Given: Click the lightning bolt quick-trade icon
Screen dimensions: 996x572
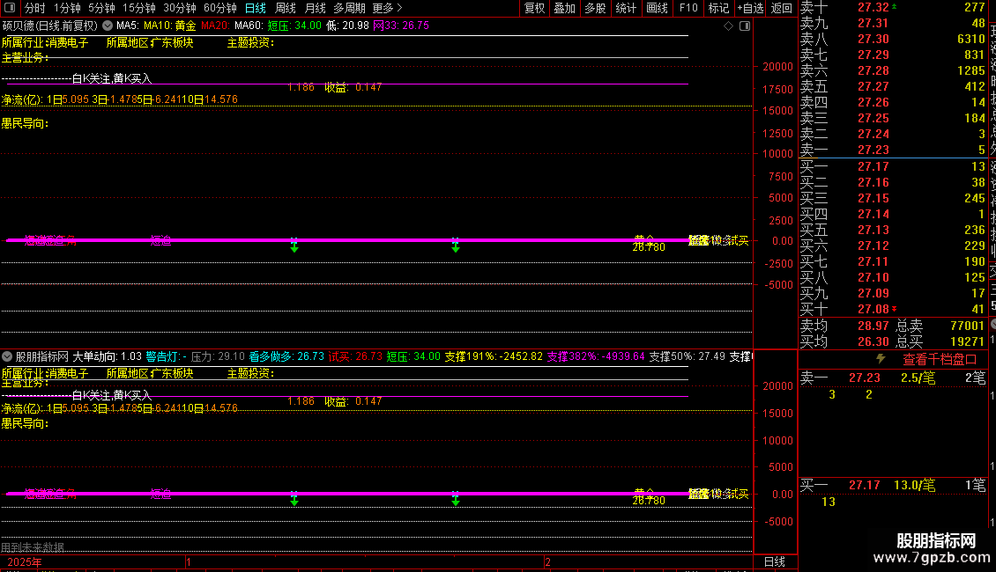Looking at the screenshot, I should coord(881,358).
